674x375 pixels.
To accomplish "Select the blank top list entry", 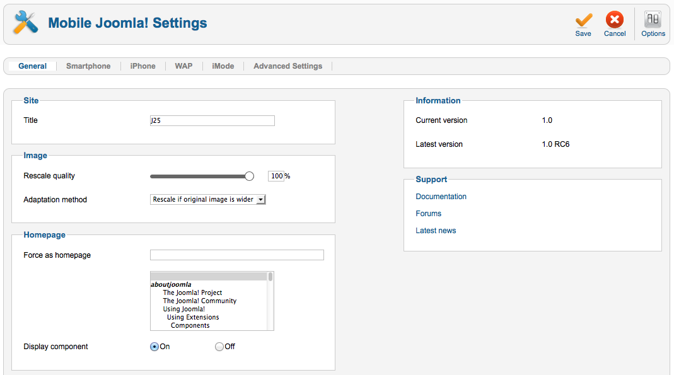I will point(209,276).
